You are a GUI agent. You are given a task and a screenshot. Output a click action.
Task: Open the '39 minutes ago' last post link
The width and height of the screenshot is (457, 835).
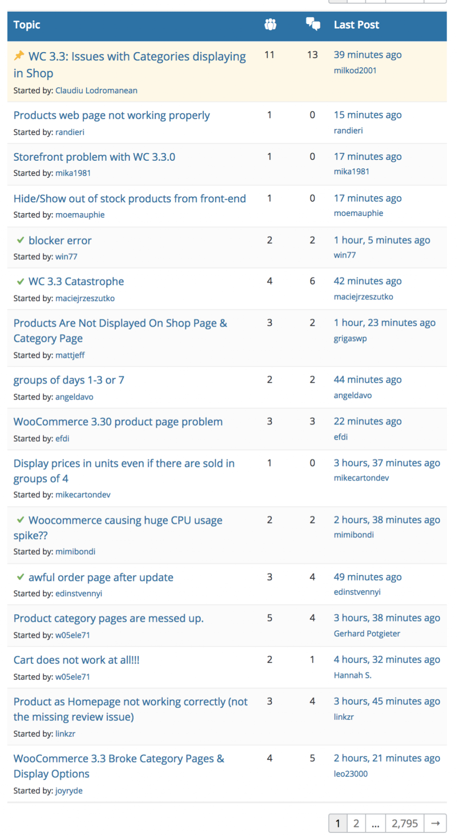point(367,55)
